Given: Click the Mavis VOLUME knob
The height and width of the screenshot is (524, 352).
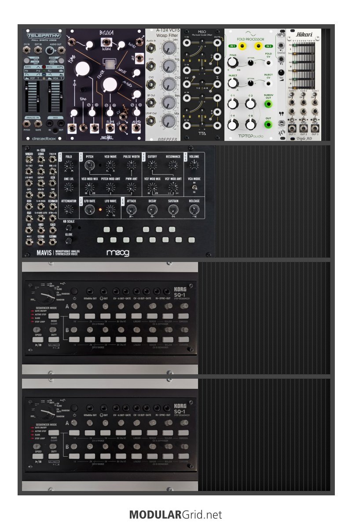Looking at the screenshot, I should point(194,165).
